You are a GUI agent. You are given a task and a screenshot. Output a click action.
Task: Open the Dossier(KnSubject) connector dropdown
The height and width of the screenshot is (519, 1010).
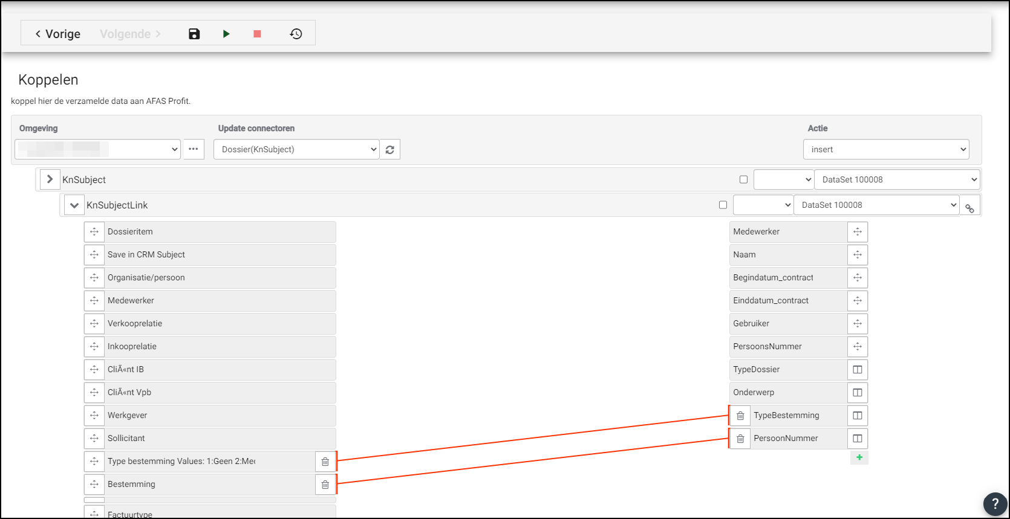point(296,150)
